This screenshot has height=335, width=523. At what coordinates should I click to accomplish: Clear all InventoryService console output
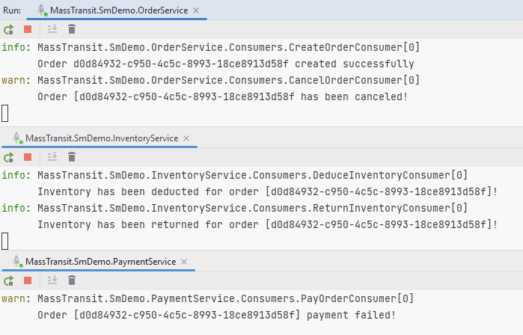click(72, 157)
